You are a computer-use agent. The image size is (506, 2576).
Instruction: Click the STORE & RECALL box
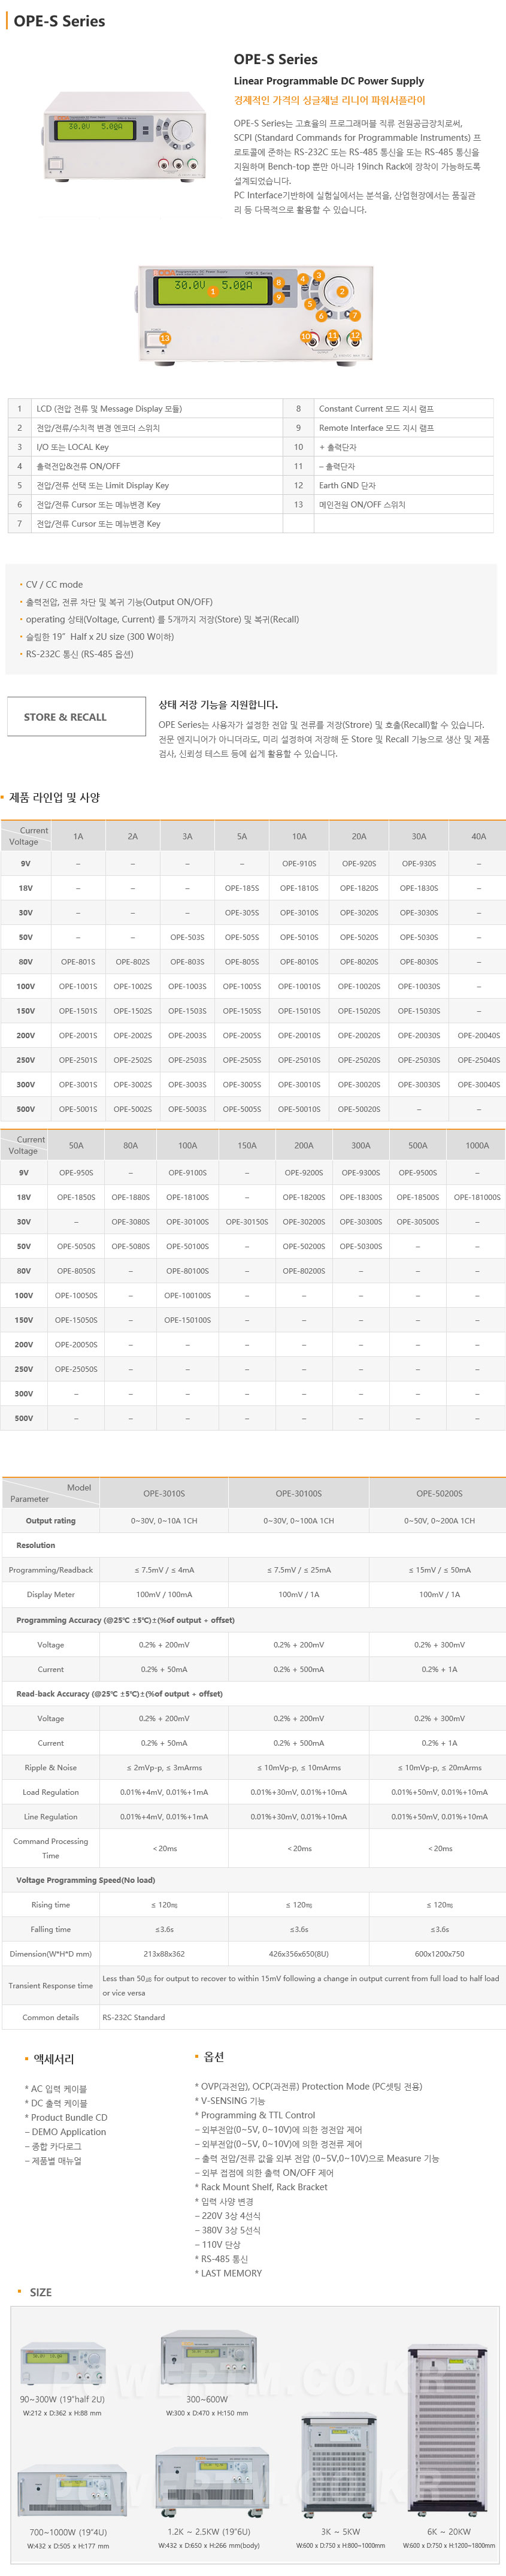click(x=77, y=716)
